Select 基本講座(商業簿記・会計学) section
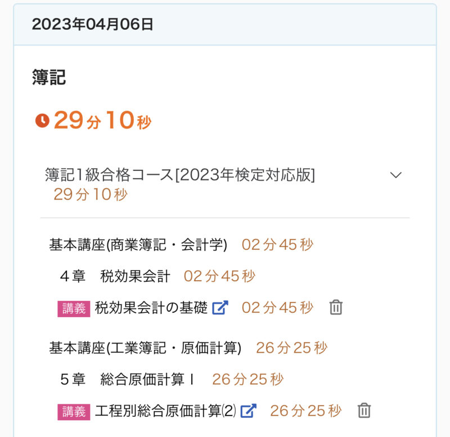Image resolution: width=450 pixels, height=437 pixels. point(138,245)
